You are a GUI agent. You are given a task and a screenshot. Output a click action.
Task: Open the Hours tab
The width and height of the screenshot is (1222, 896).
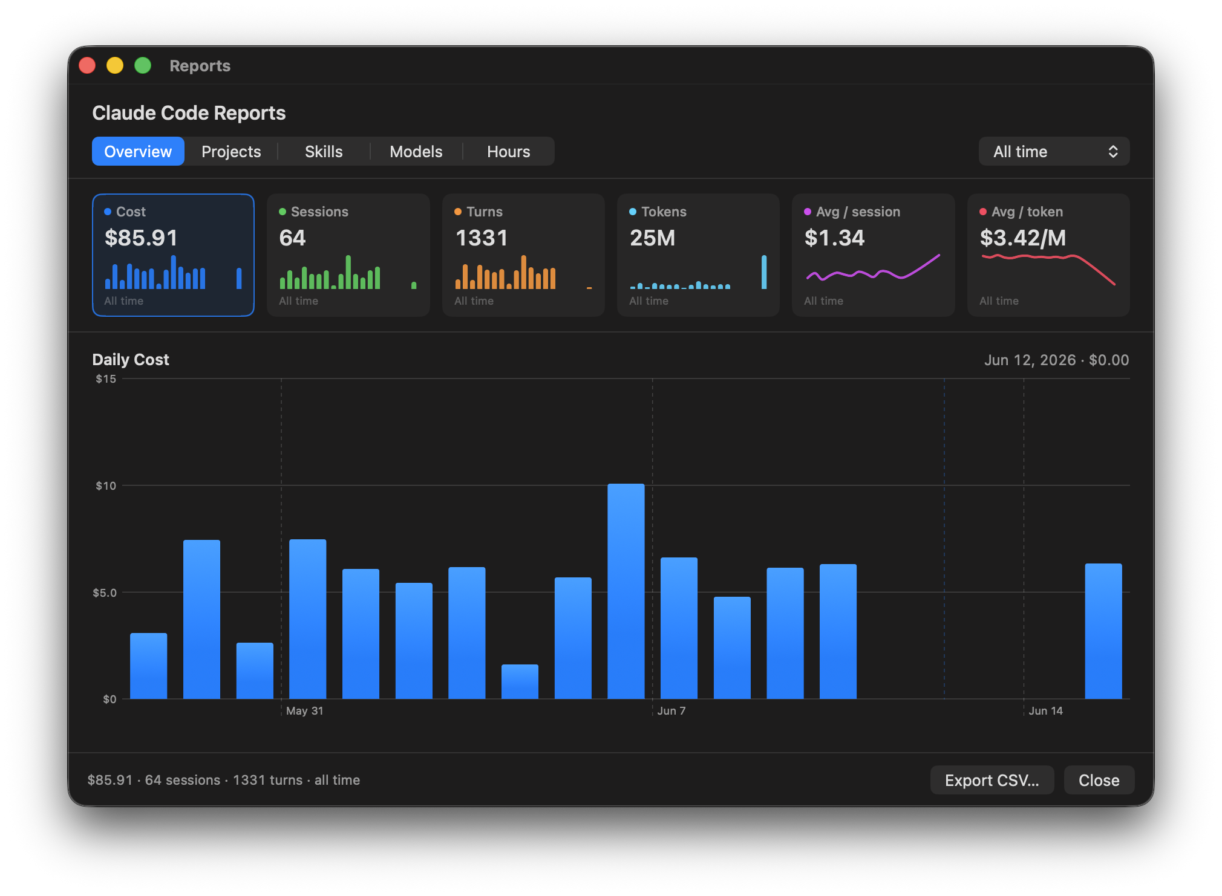click(509, 151)
